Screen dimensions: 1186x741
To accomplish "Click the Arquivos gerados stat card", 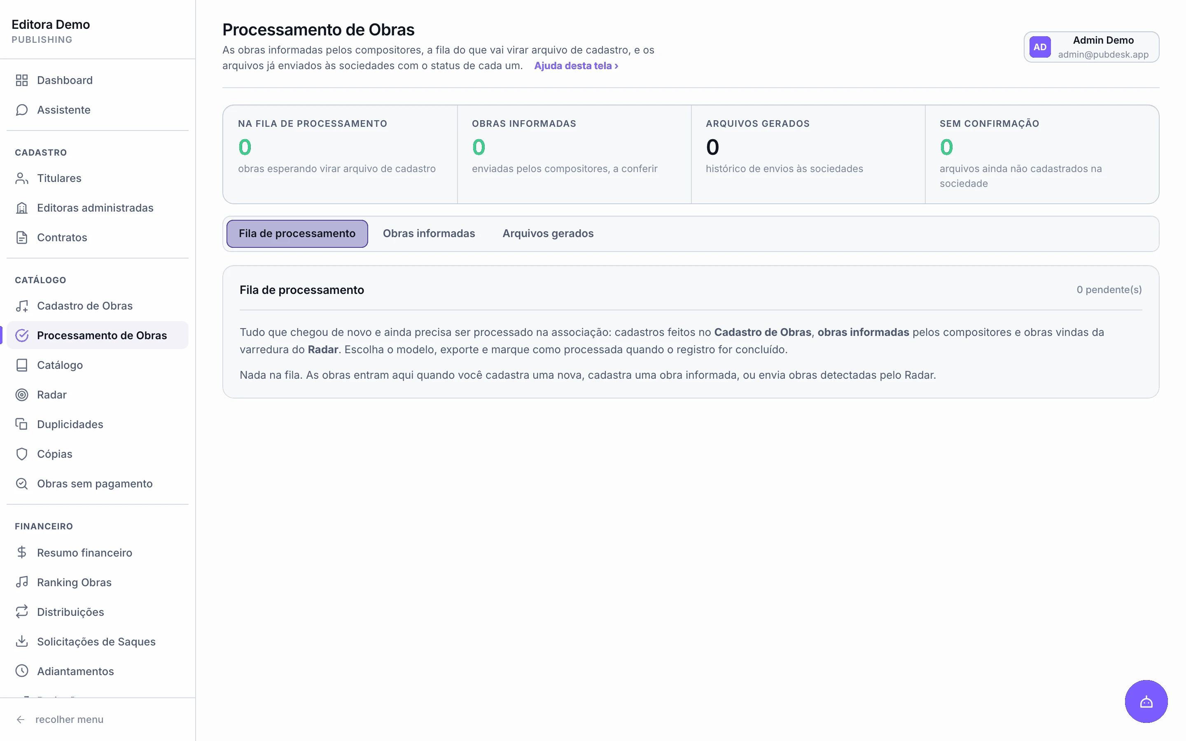I will click(x=808, y=154).
